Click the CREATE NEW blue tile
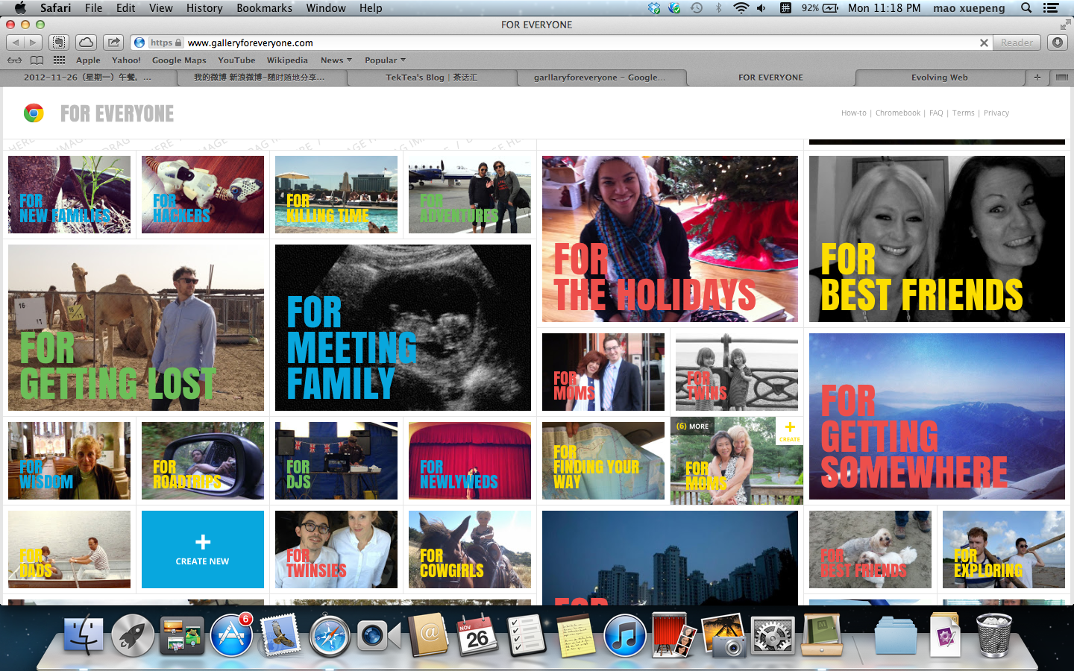The height and width of the screenshot is (671, 1074). [x=203, y=549]
